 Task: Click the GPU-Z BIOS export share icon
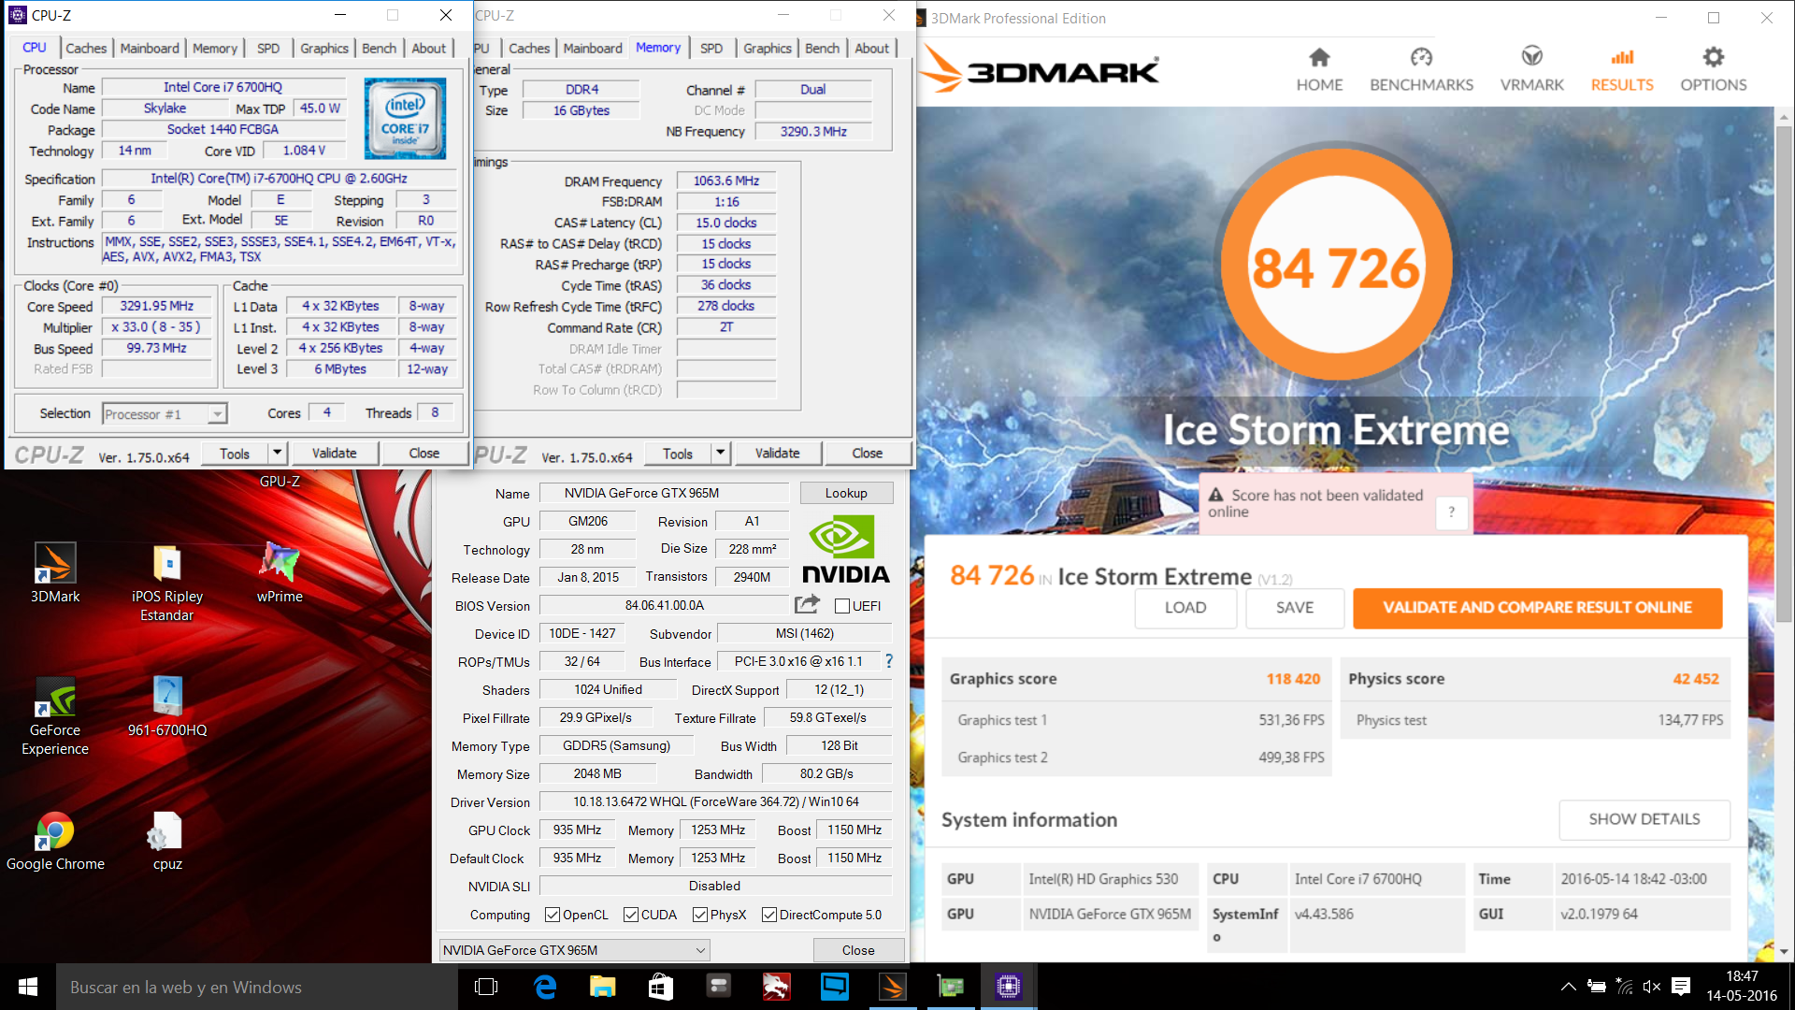[x=807, y=604]
